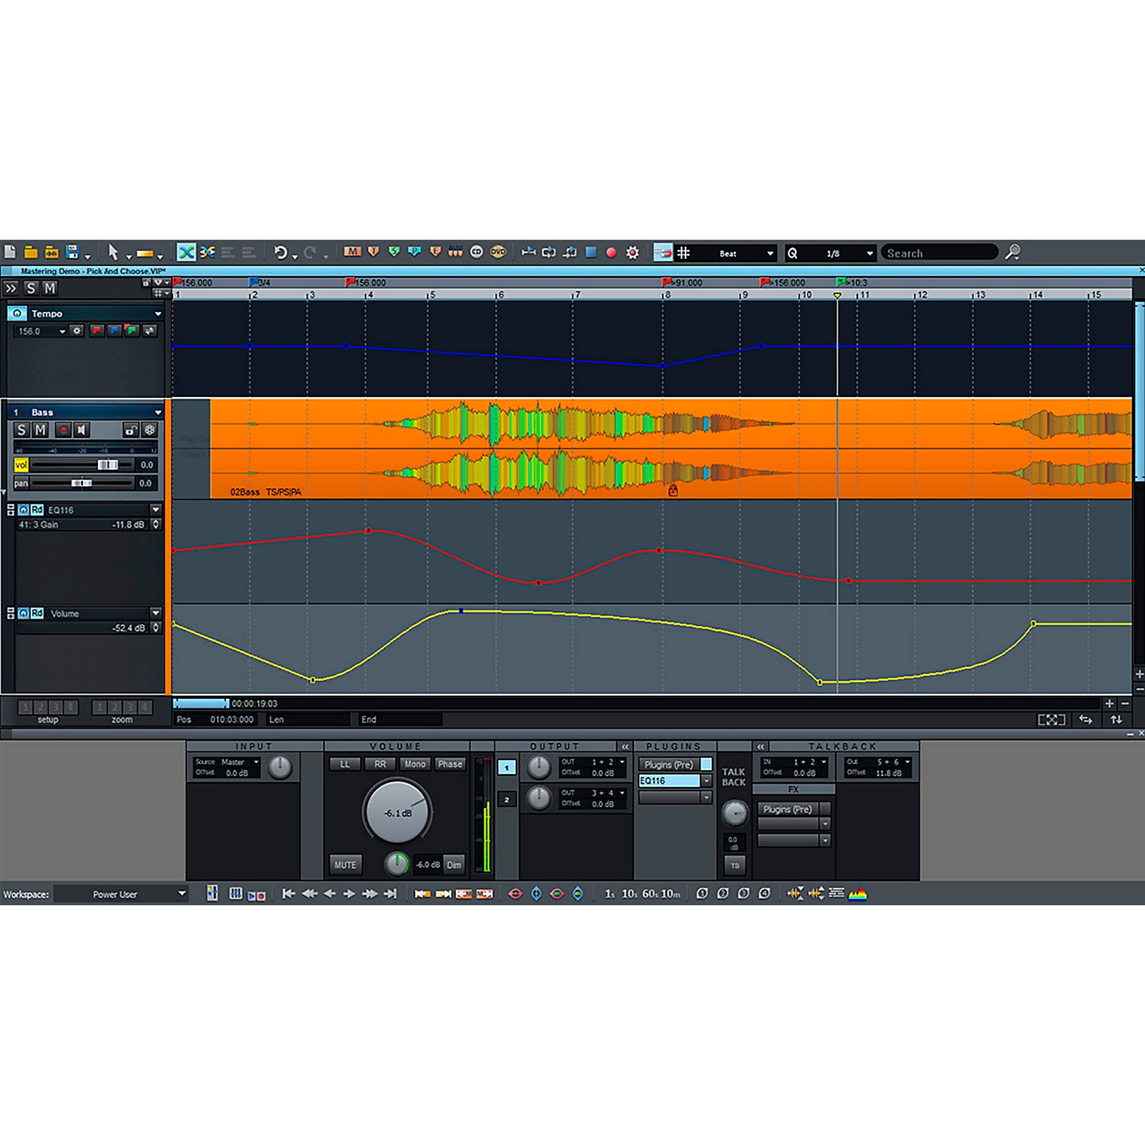Image resolution: width=1145 pixels, height=1145 pixels.
Task: Click the MUTE button in monitoring section
Action: click(345, 864)
